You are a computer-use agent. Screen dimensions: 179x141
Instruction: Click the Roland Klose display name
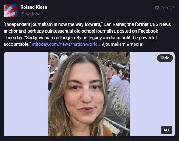click(x=34, y=7)
